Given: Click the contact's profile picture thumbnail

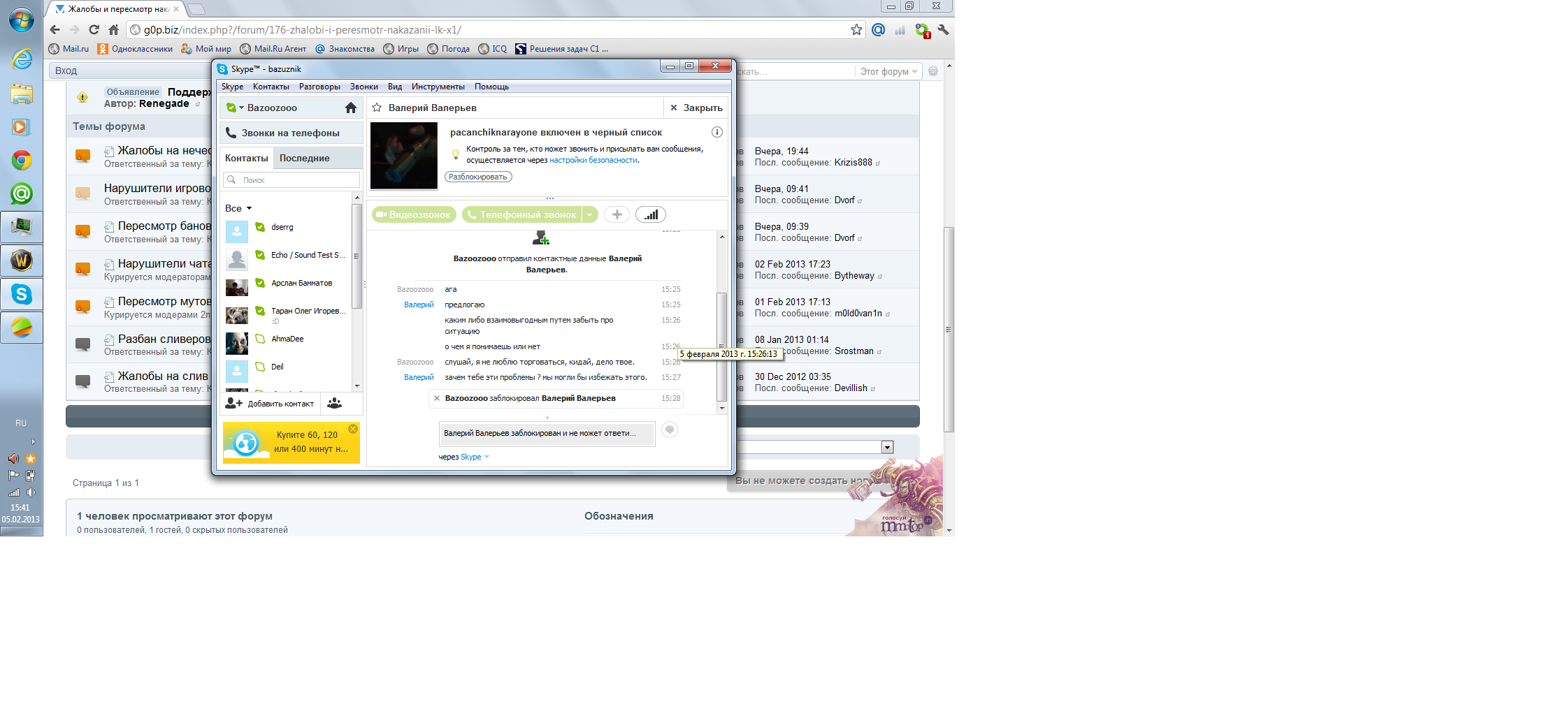Looking at the screenshot, I should tap(404, 156).
